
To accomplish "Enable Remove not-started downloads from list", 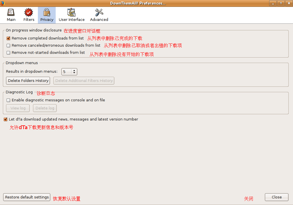I will coord(8,53).
